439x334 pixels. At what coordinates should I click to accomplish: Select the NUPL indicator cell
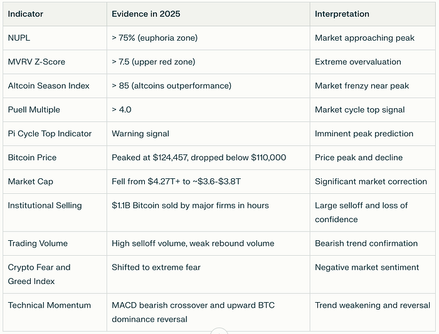coord(19,38)
